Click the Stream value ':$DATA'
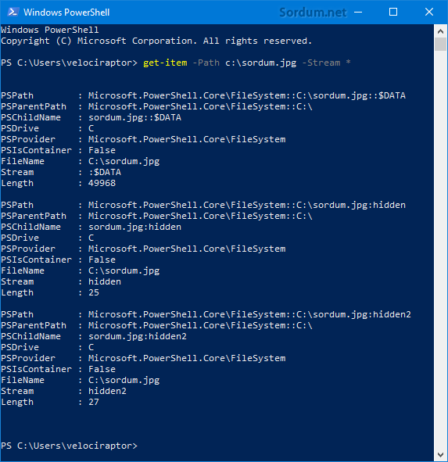Viewport: 448px width, 462px height. click(x=105, y=172)
